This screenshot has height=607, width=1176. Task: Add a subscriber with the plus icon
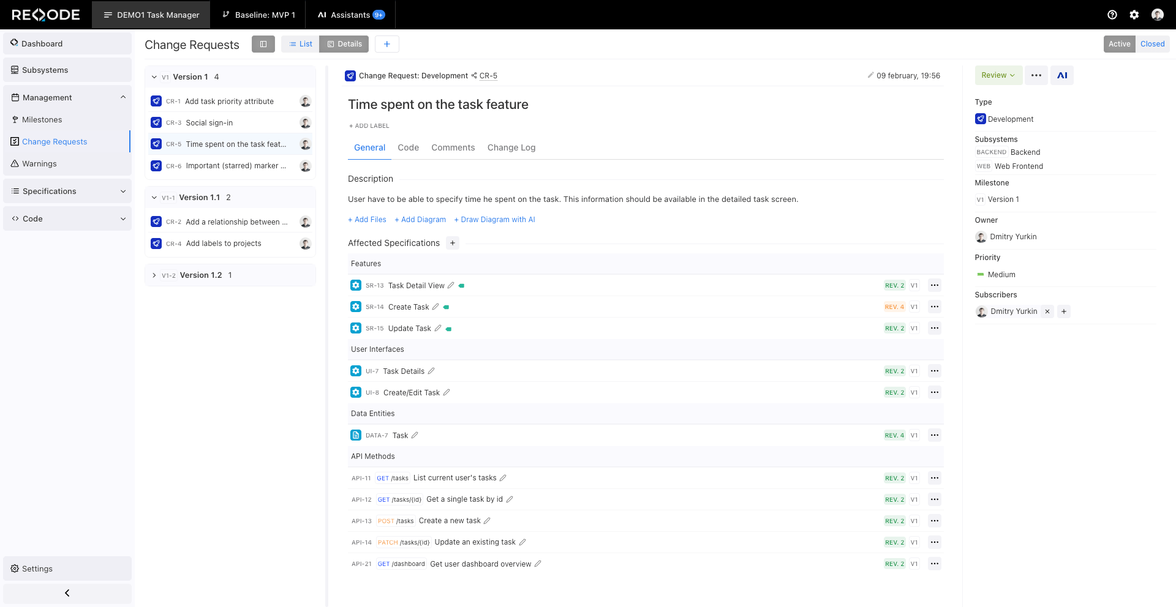1064,311
